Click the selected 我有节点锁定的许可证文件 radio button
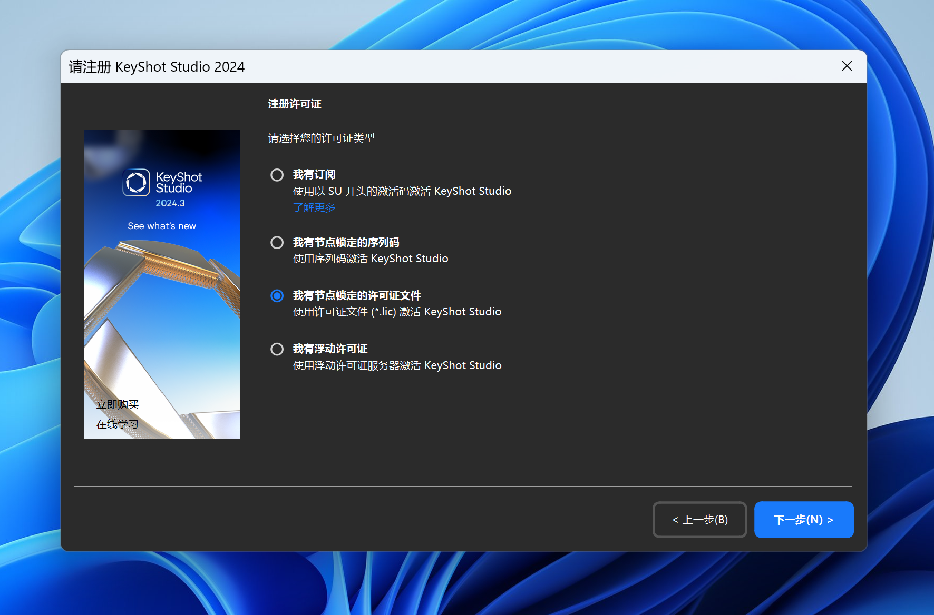 click(277, 296)
